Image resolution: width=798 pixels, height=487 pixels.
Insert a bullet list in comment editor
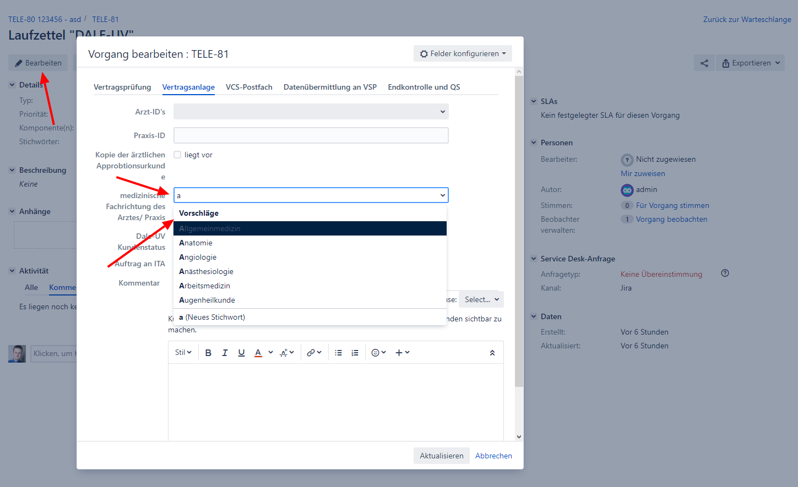tap(339, 353)
